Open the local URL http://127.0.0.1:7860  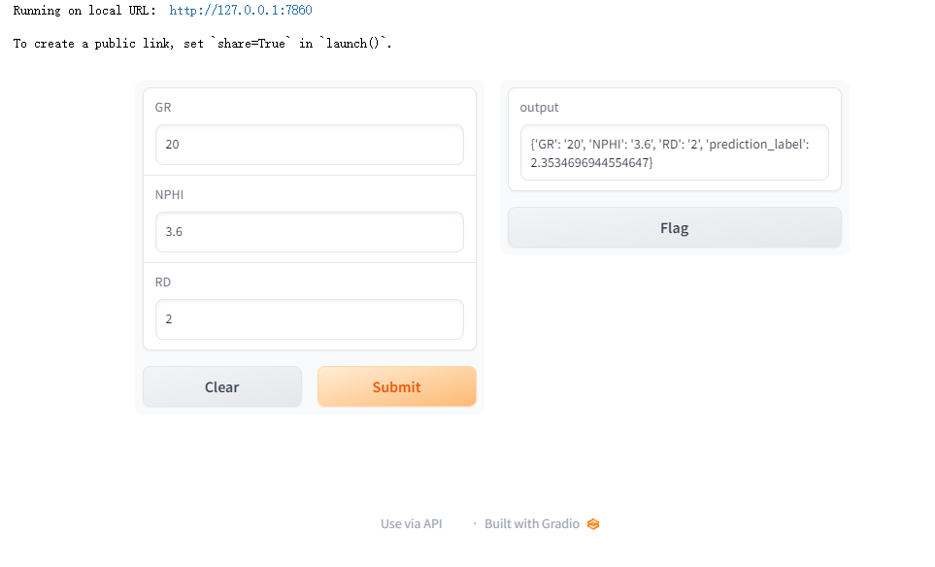241,10
